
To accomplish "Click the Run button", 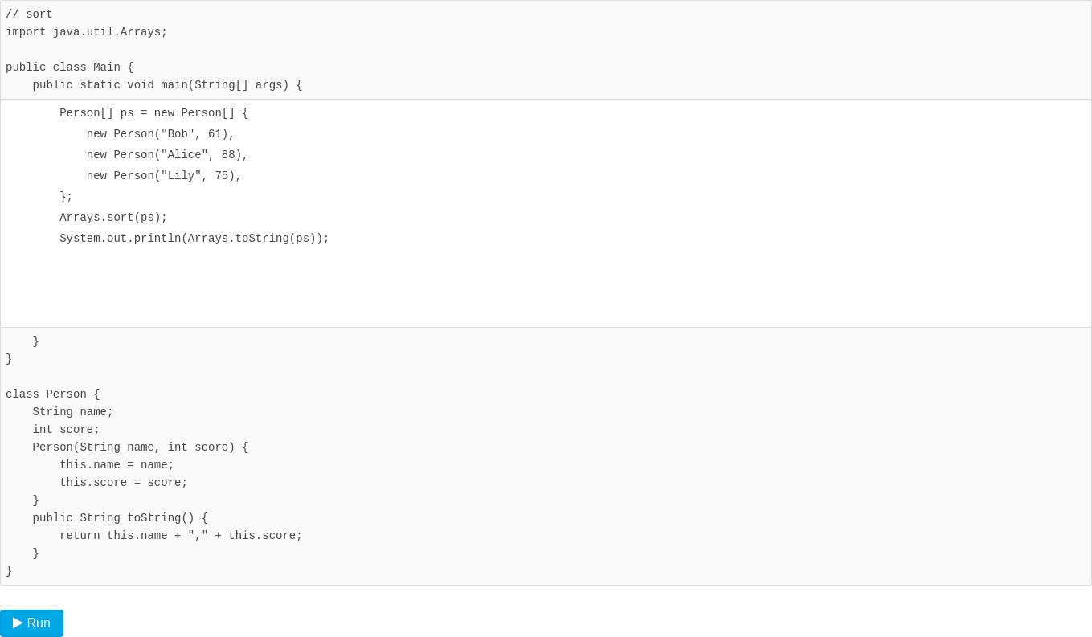I will 31,623.
